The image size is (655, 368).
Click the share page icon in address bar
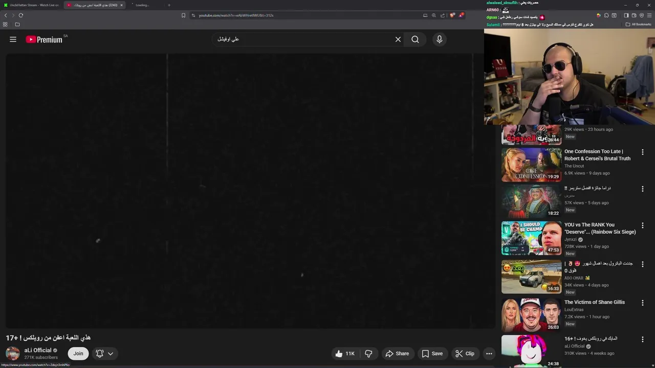pyautogui.click(x=443, y=15)
